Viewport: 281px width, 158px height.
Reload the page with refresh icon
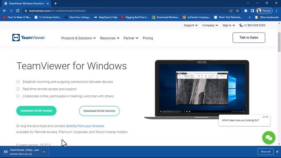18,11
